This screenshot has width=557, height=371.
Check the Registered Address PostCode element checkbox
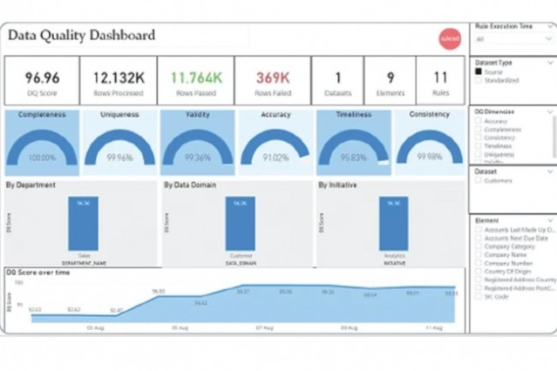(x=479, y=288)
